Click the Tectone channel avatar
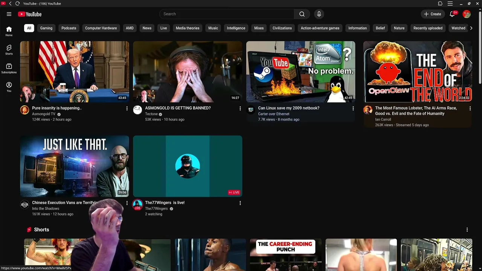This screenshot has height=271, width=482. [137, 110]
